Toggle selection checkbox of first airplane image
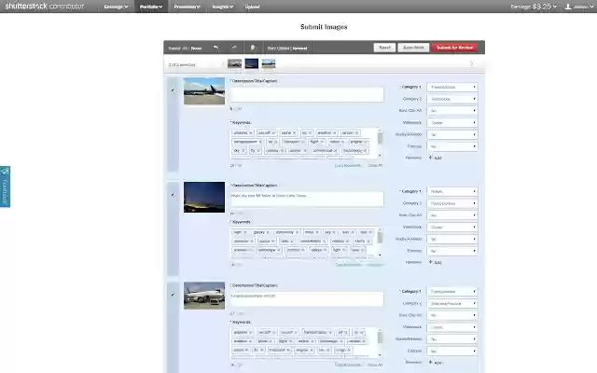 [173, 90]
